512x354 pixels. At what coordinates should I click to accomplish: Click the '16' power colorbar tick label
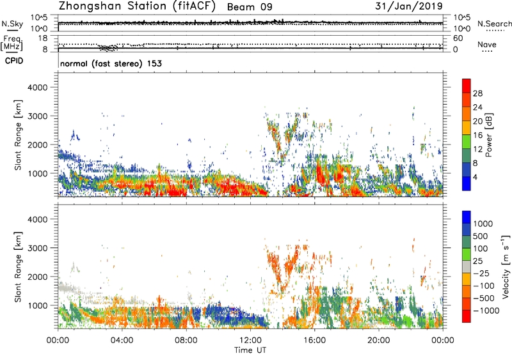tap(477, 135)
